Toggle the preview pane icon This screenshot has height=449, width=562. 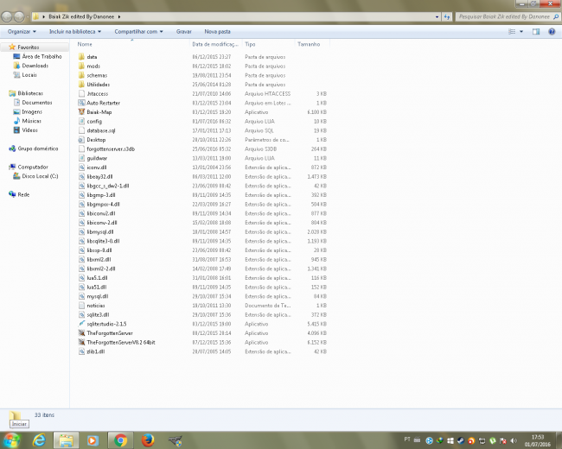pyautogui.click(x=536, y=31)
